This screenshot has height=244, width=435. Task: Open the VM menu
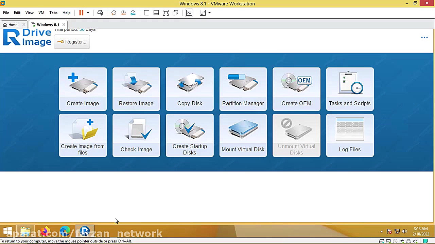[x=41, y=13]
